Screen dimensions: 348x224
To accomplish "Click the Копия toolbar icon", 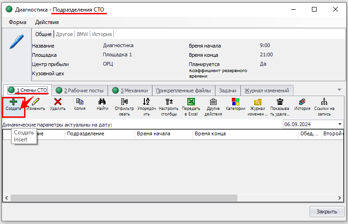I will 80,102.
